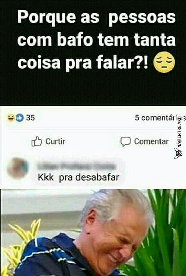Image resolution: width=186 pixels, height=276 pixels.
Task: Click the Comentar speech bubble icon
Action: 125,141
